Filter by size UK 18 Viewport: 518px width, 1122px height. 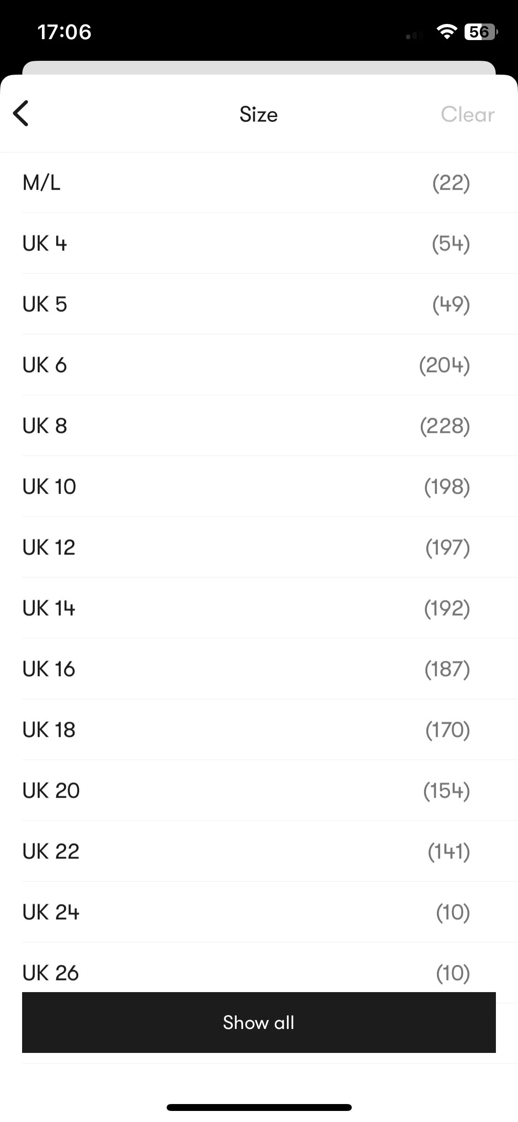[x=259, y=730]
